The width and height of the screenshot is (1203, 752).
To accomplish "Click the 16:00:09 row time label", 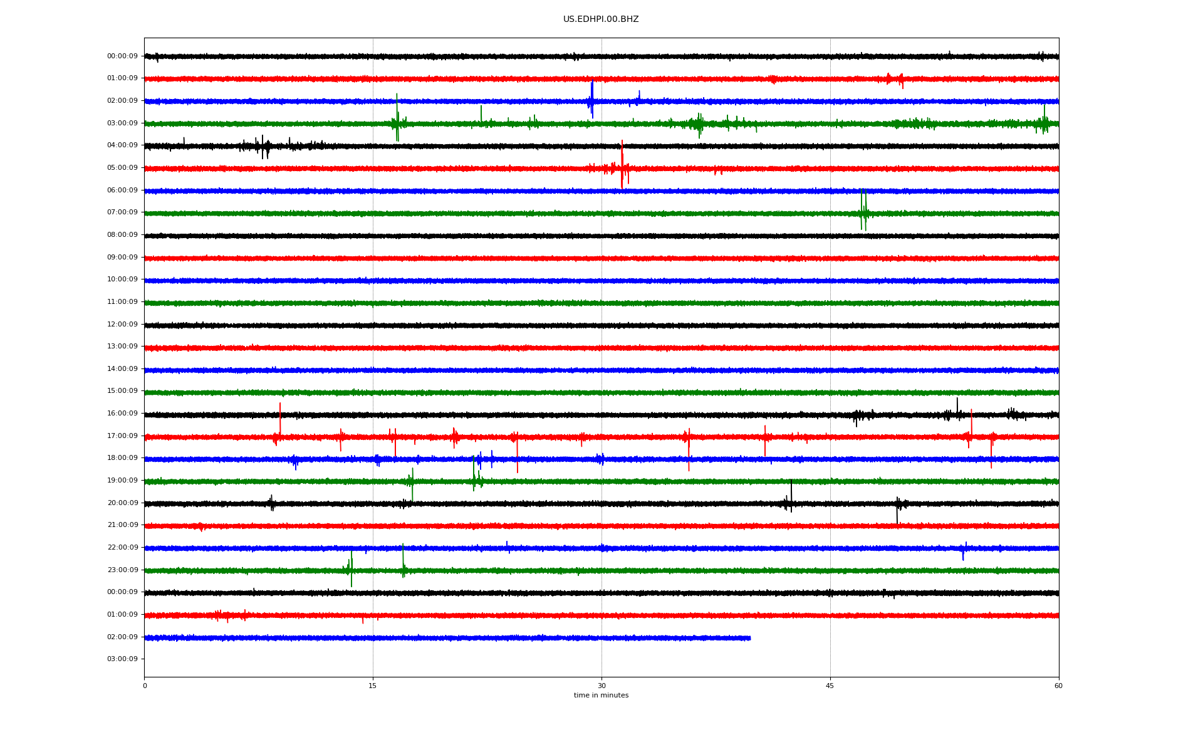I will point(122,414).
